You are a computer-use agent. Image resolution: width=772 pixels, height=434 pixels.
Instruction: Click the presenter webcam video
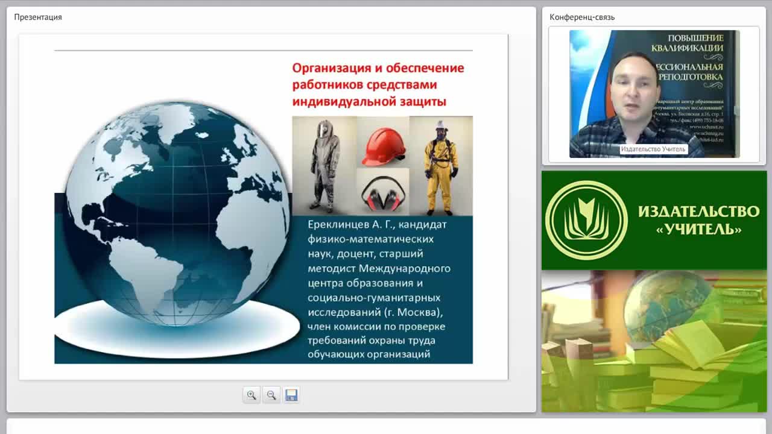(654, 94)
